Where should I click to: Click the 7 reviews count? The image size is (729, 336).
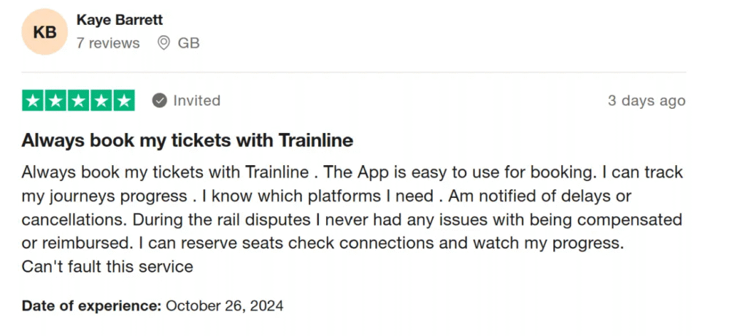click(108, 43)
